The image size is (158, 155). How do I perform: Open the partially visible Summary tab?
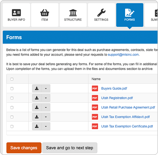[x=151, y=15]
